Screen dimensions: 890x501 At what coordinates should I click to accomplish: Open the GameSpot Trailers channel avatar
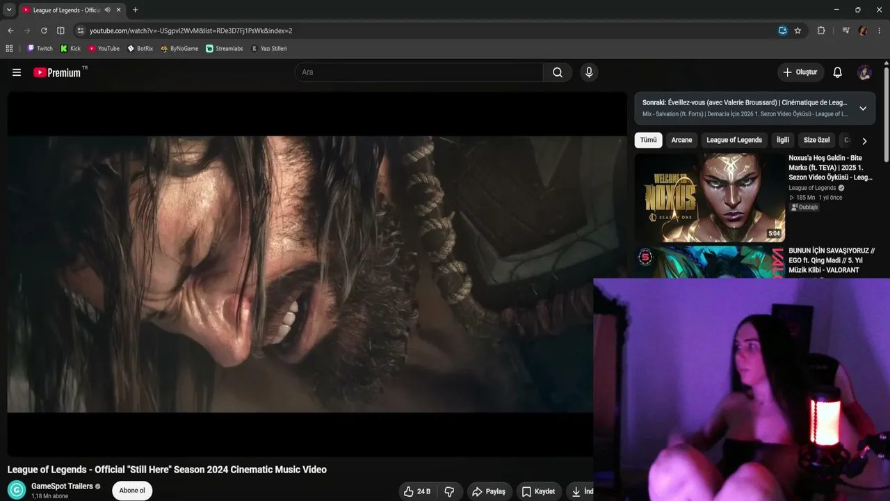tap(17, 490)
